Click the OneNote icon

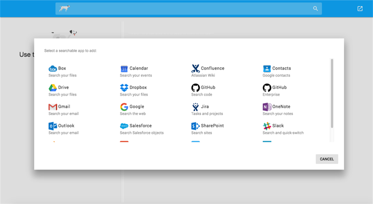pos(267,107)
